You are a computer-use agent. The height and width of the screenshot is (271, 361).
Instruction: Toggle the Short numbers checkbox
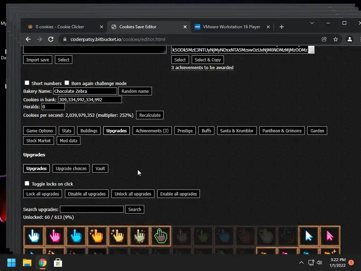pyautogui.click(x=27, y=83)
